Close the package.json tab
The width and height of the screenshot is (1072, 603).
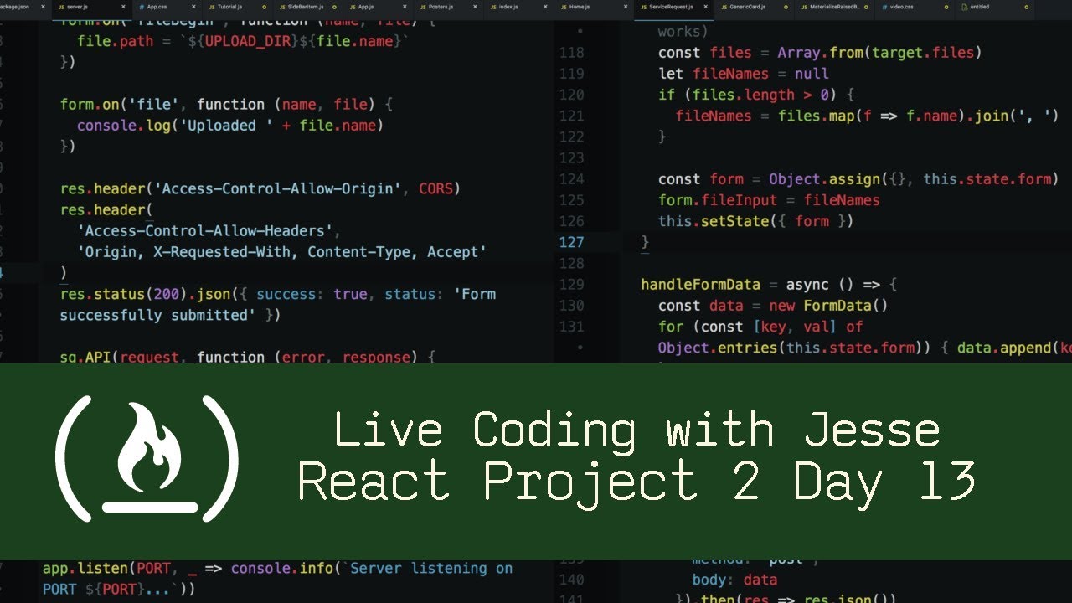(43, 7)
